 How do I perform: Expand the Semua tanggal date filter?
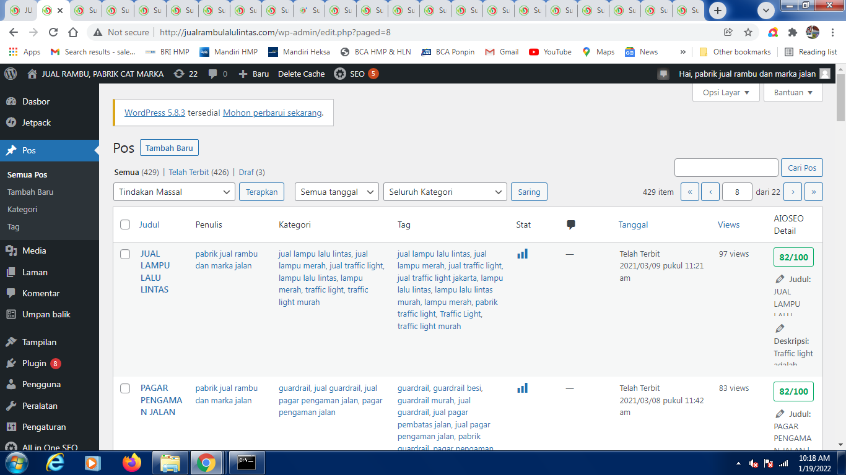point(337,192)
